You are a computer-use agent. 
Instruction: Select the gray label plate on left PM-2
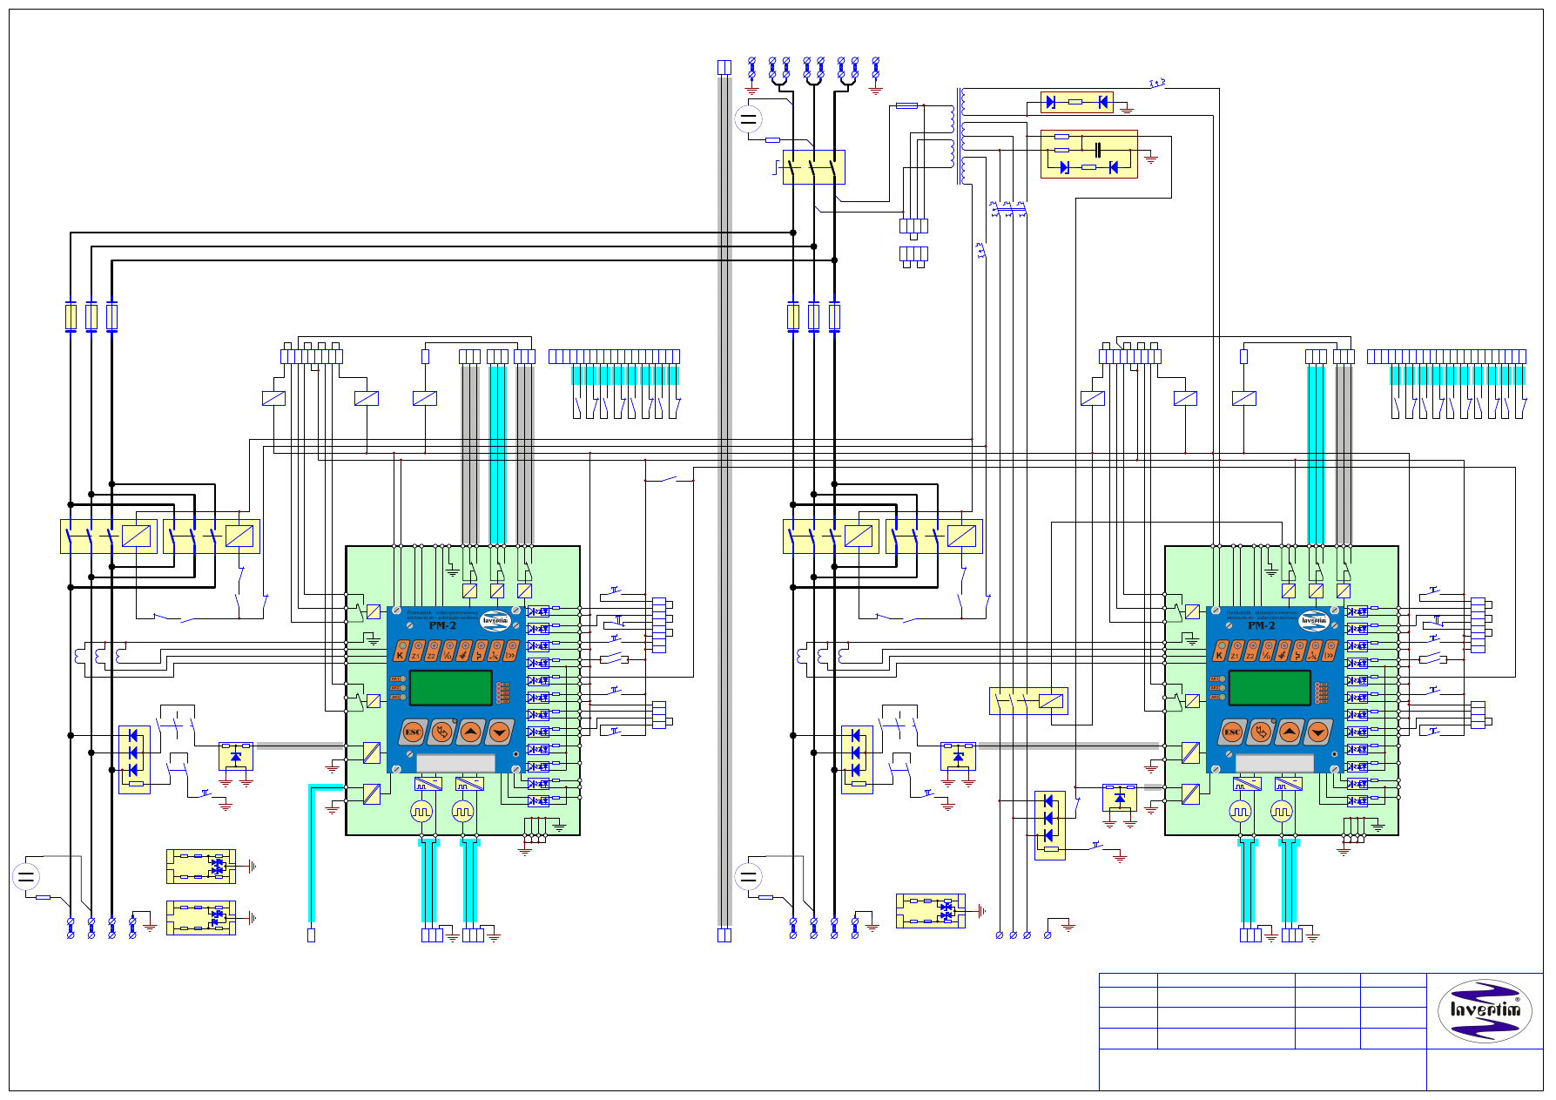[455, 763]
